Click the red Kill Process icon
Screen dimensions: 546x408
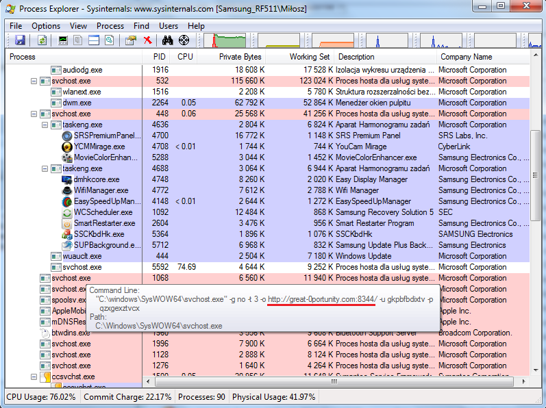[x=148, y=40]
